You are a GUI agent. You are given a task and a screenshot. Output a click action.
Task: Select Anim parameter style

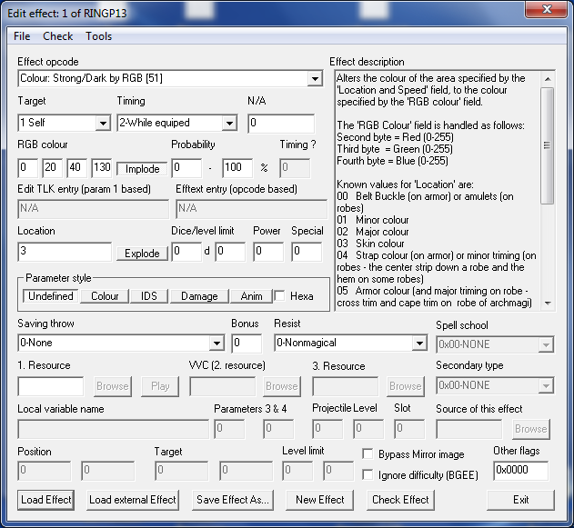pyautogui.click(x=251, y=296)
